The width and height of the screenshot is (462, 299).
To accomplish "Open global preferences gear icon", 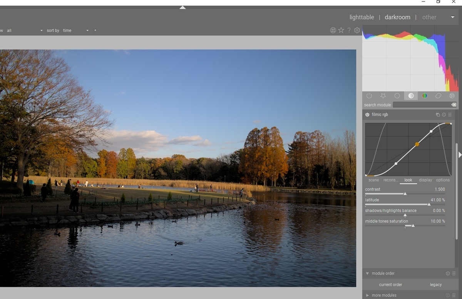I will click(x=357, y=30).
